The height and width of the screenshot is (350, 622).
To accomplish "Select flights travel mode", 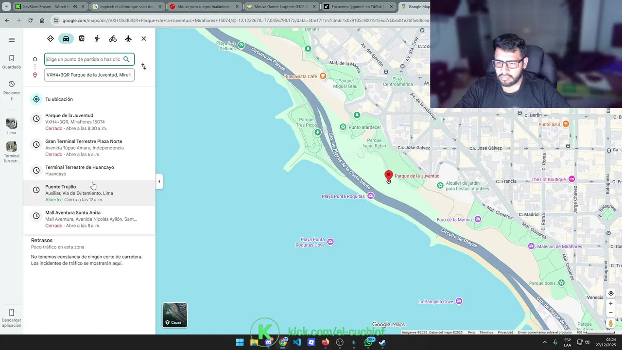I will point(128,38).
